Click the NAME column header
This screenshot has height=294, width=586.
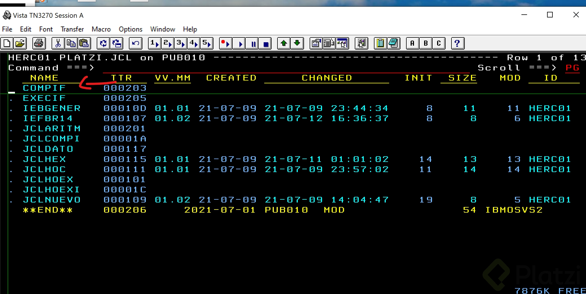[44, 78]
